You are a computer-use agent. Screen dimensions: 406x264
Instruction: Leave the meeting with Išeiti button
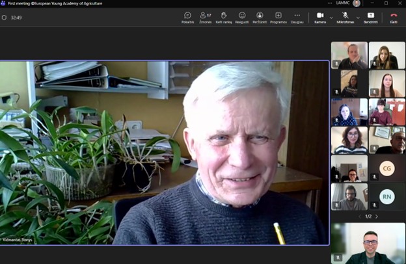(x=394, y=17)
